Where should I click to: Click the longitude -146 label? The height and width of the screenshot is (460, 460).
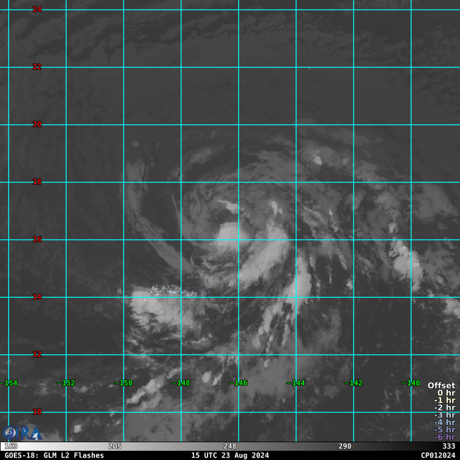(238, 383)
